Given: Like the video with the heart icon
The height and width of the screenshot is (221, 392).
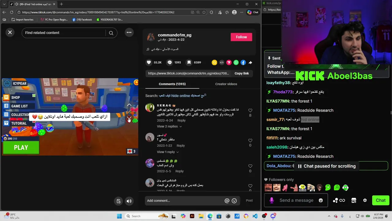Looking at the screenshot, I should pos(149,62).
